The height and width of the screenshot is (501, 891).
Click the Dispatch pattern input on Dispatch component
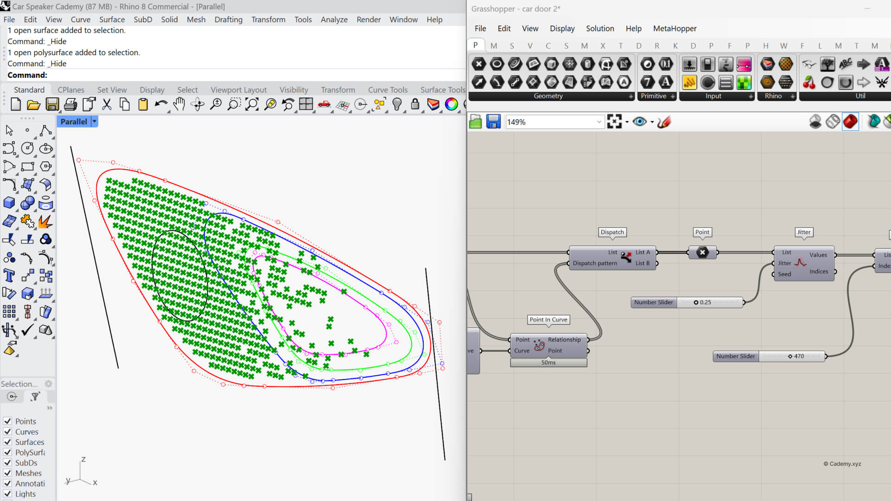(595, 263)
